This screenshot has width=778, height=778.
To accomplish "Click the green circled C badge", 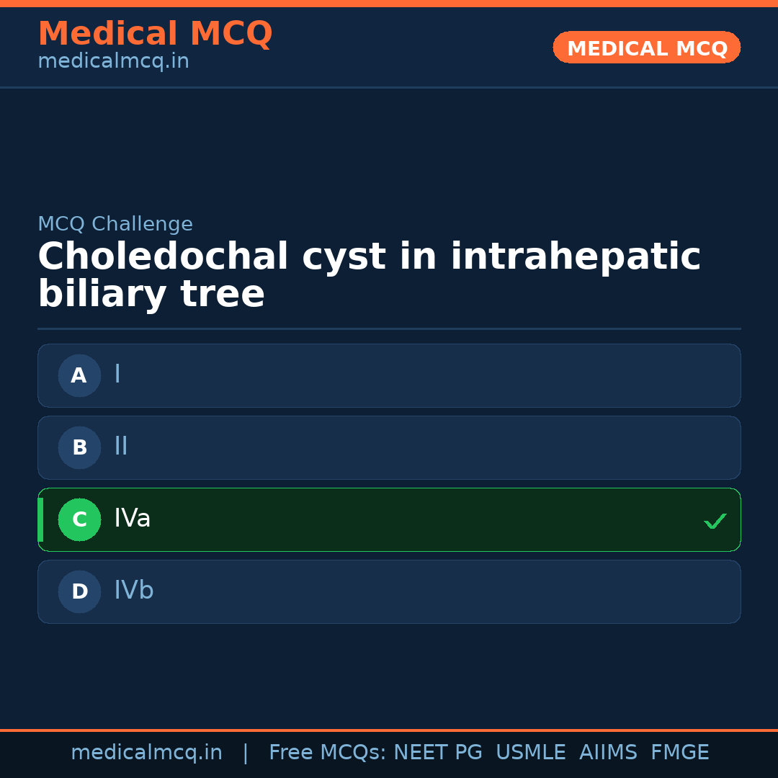I will tap(79, 519).
